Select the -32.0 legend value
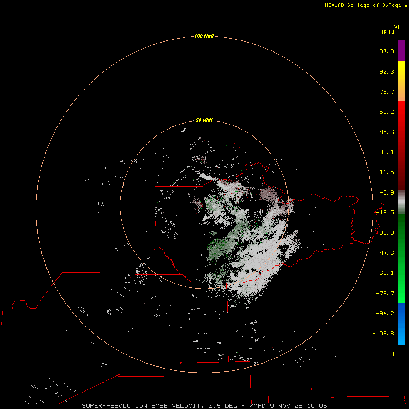Viewport: 409px width, 409px height. 385,233
